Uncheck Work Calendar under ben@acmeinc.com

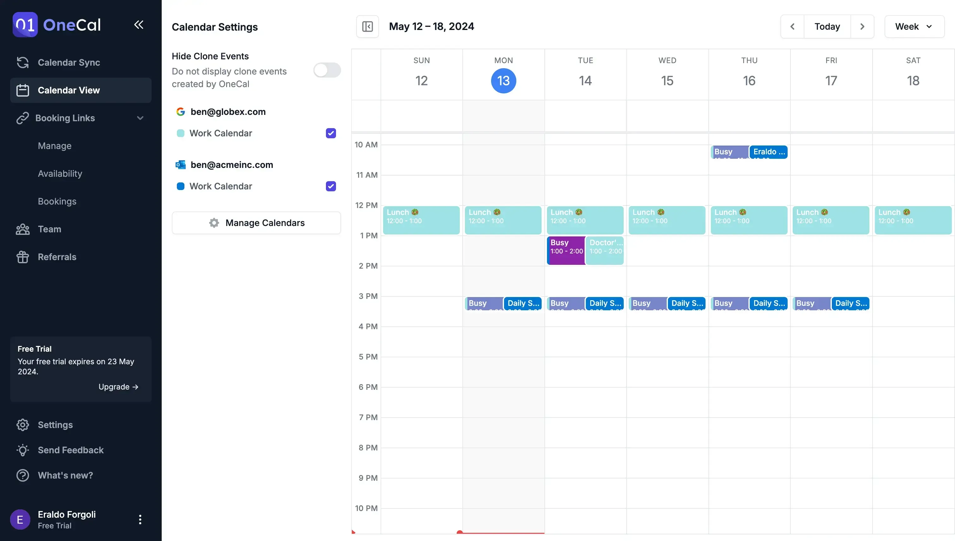330,186
